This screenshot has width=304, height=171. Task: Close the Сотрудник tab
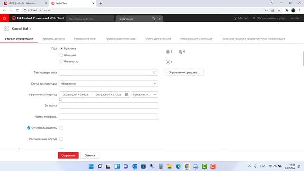coord(160,19)
